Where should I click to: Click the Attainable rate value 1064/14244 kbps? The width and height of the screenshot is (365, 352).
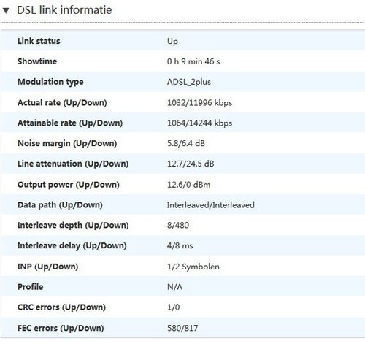click(x=199, y=123)
